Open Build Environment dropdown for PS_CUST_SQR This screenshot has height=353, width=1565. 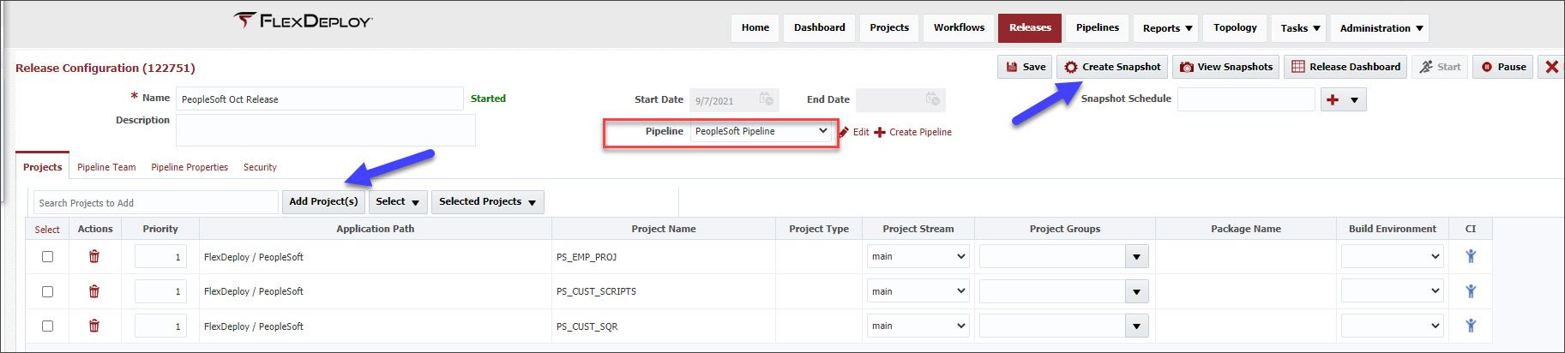(x=1393, y=326)
